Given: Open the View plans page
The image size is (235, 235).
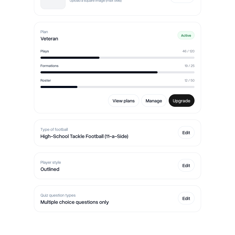Looking at the screenshot, I should pyautogui.click(x=124, y=101).
